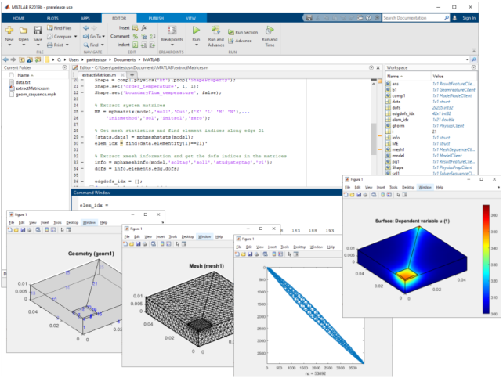Click the editor message indicator square

(380, 81)
